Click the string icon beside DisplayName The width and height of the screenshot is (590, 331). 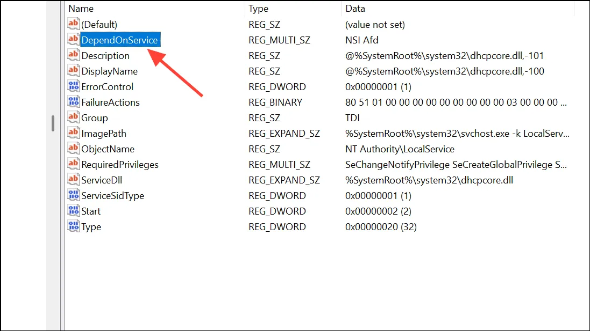click(73, 71)
